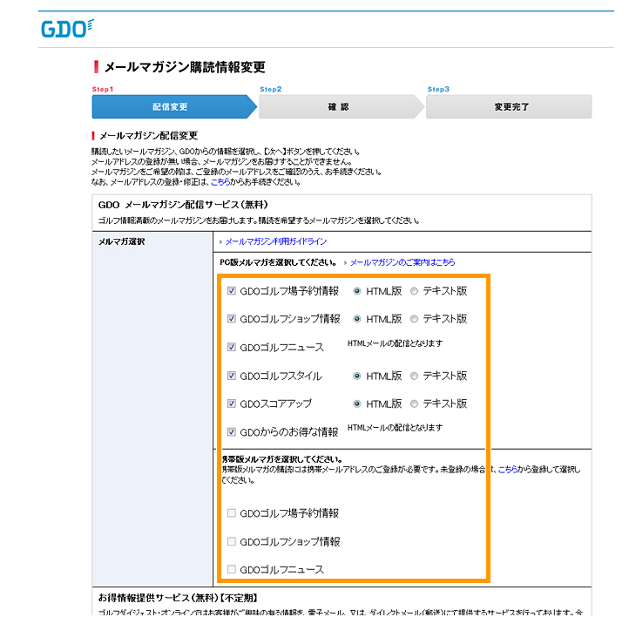Image resolution: width=636 pixels, height=624 pixels.
Task: Click メールマガジン配信変更 section heading
Action: (x=148, y=135)
